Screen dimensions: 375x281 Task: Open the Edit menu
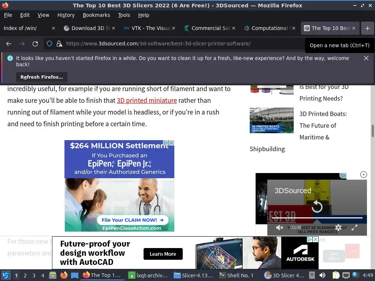click(x=25, y=15)
